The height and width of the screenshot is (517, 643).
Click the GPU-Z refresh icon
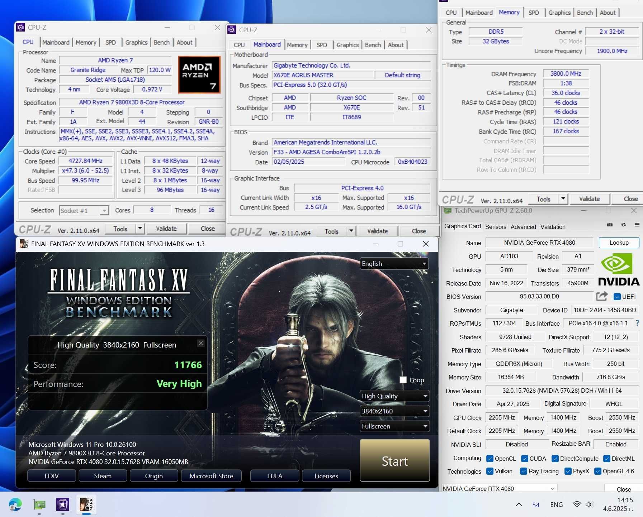click(x=623, y=225)
